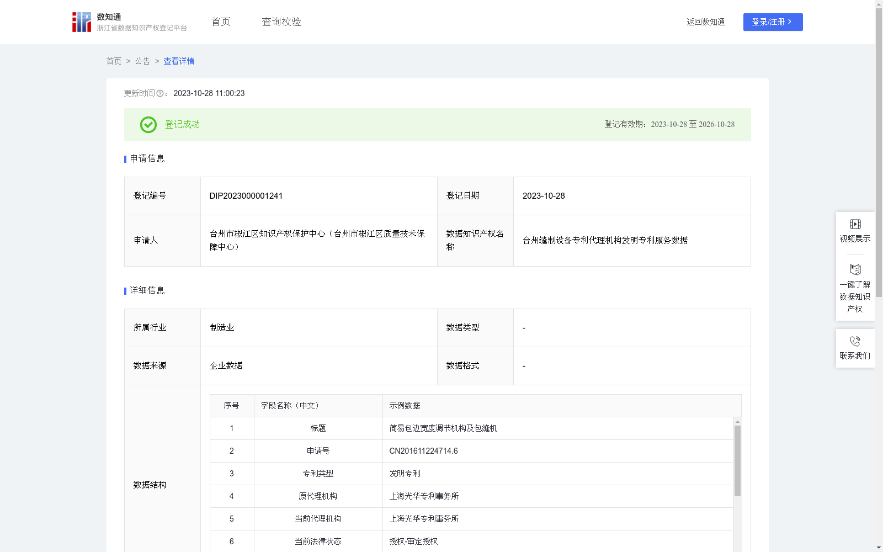The image size is (883, 552).
Task: Click the help icon beside 更新时间
Action: (160, 94)
